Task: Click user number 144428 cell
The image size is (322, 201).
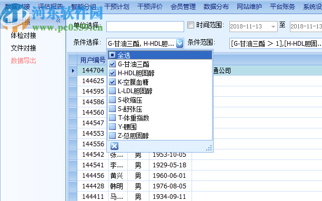Action: (93, 186)
